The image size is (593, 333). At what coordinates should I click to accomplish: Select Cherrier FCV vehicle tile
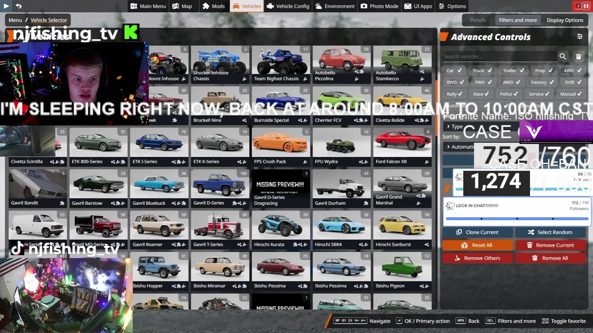click(x=341, y=106)
